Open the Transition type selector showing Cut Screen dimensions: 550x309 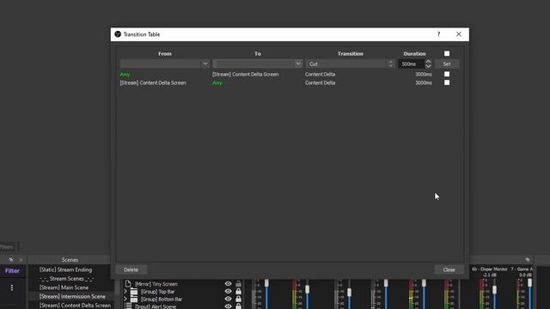350,64
